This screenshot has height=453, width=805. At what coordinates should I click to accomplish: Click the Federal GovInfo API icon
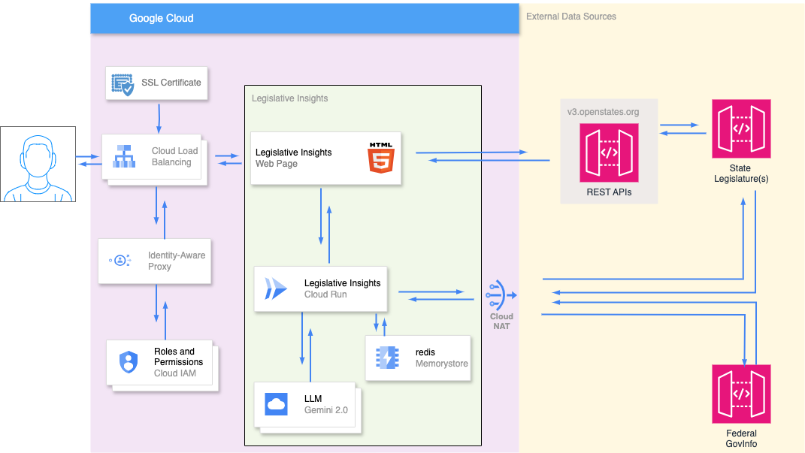click(741, 394)
